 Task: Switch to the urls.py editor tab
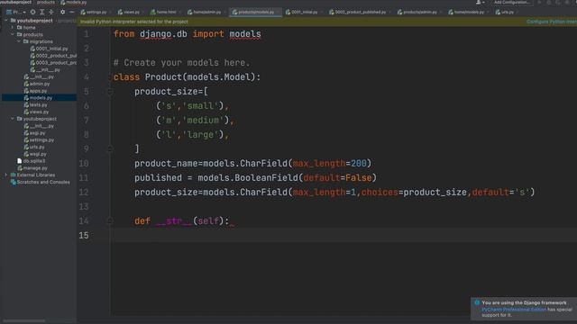507,12
